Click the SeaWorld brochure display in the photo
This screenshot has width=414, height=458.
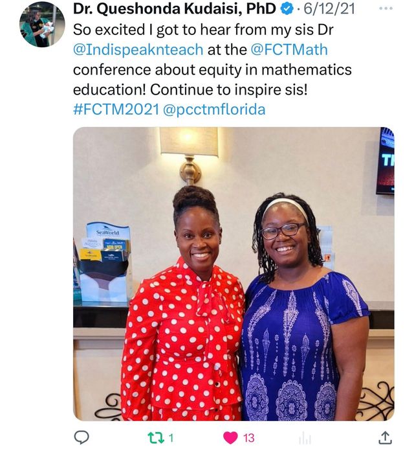tap(104, 262)
